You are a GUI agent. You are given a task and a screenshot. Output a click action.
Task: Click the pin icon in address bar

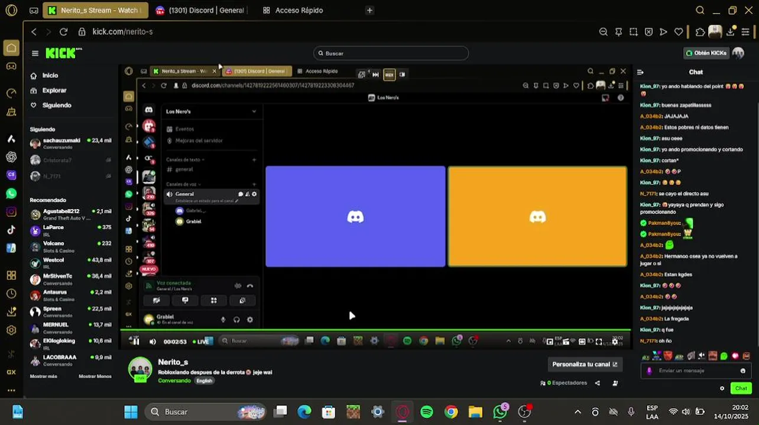tap(619, 32)
